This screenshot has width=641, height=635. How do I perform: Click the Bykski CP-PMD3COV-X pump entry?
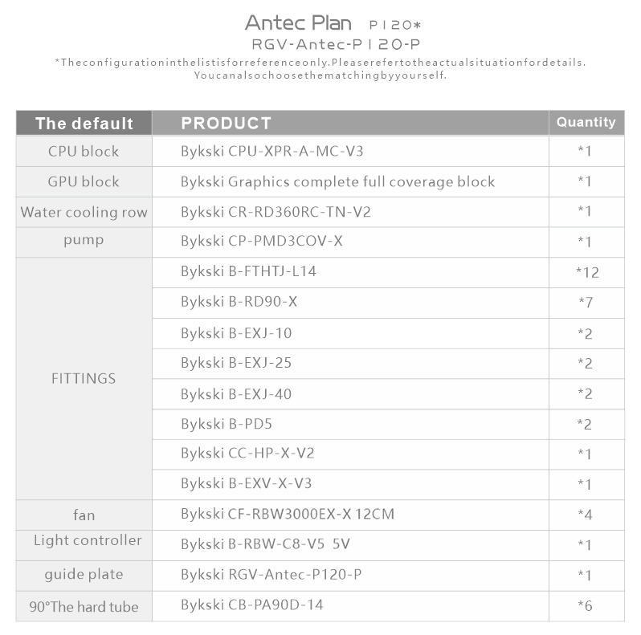click(262, 241)
